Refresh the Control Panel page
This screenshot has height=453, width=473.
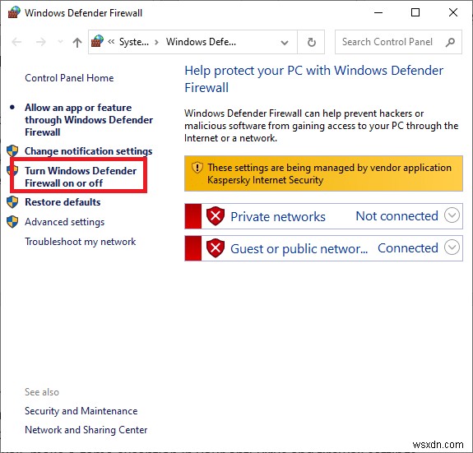click(x=311, y=42)
